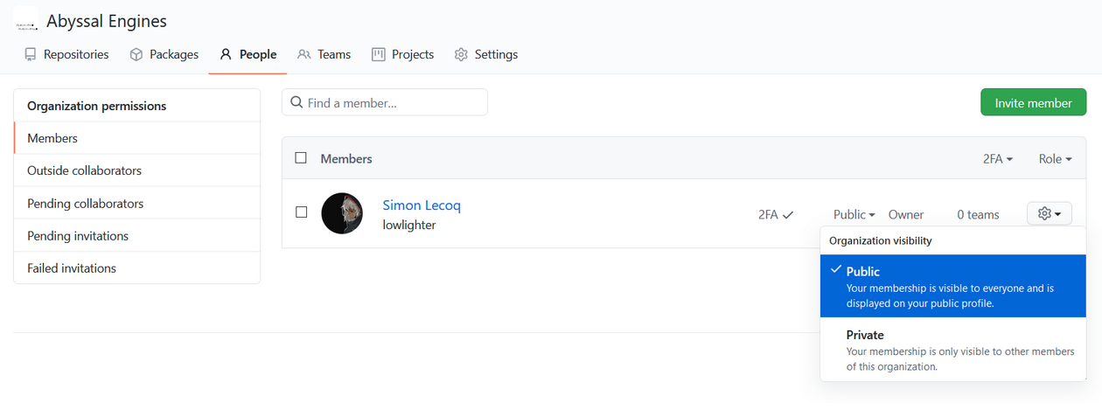Type in the Find a member field

point(394,102)
